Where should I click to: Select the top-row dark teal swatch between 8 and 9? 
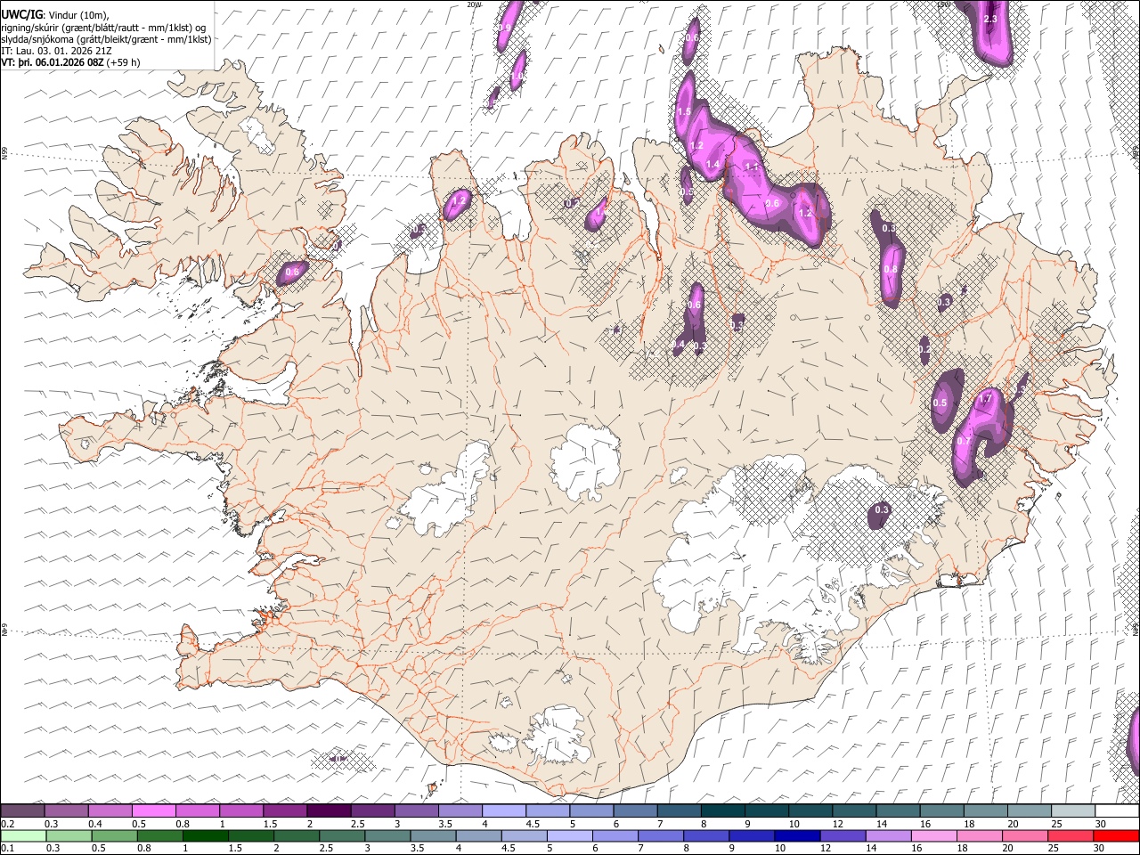pyautogui.click(x=723, y=811)
